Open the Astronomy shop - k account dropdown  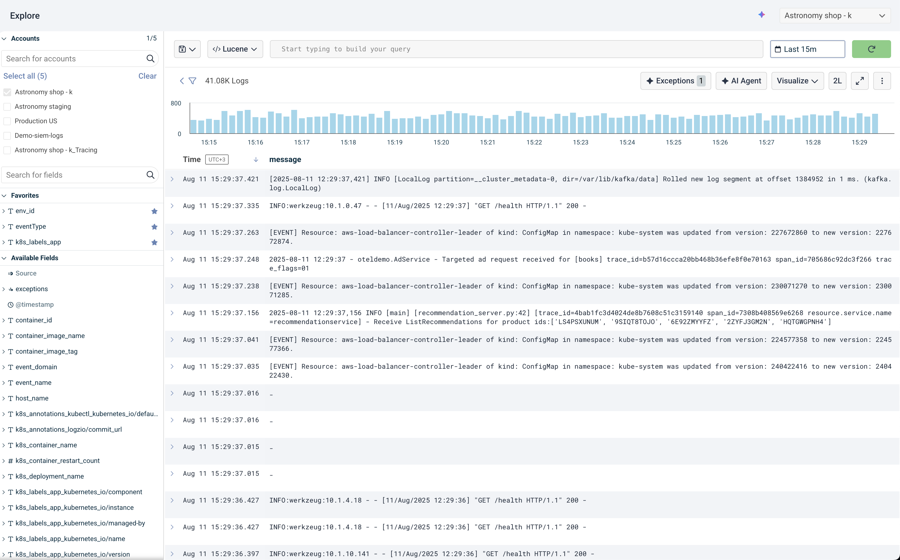(x=835, y=16)
